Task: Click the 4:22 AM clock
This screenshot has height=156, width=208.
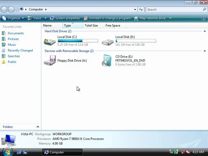Action: click(x=198, y=152)
